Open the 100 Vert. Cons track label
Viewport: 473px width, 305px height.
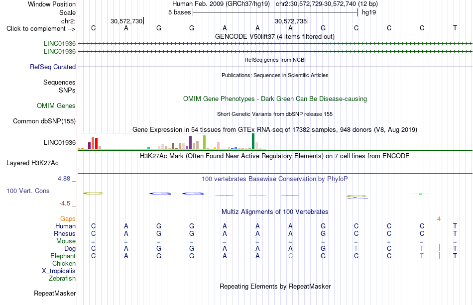point(28,191)
